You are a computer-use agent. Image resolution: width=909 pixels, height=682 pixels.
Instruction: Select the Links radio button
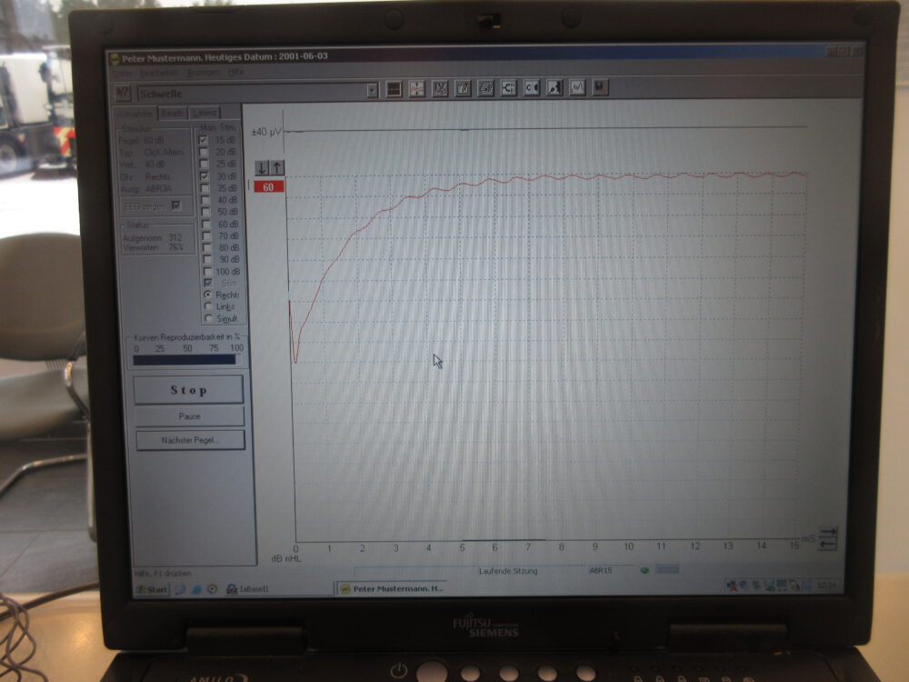click(209, 306)
